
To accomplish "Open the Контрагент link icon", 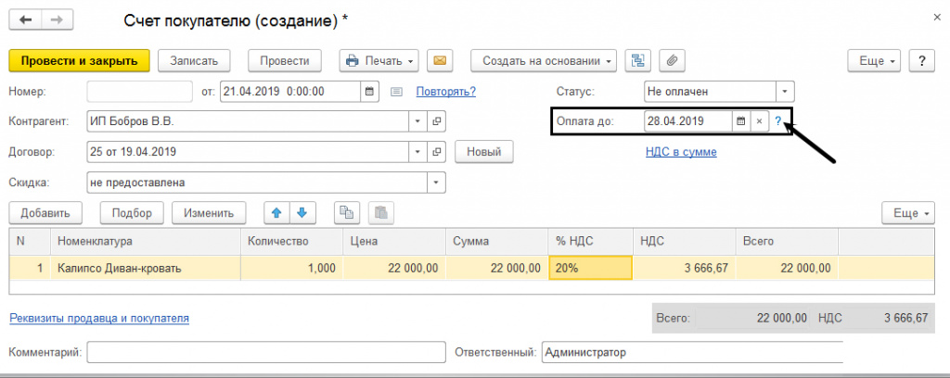I will coord(437,121).
